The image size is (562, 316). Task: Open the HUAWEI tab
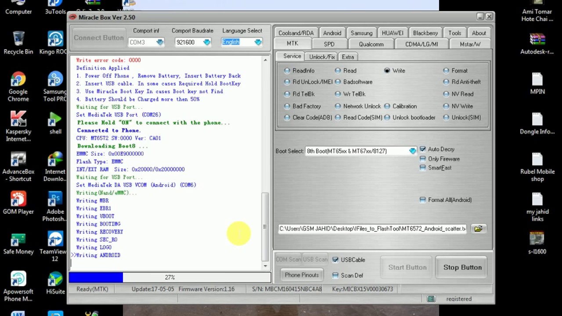pyautogui.click(x=393, y=33)
